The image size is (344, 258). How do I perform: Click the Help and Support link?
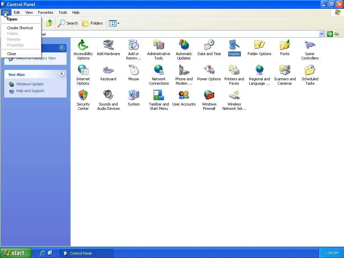[x=30, y=91]
